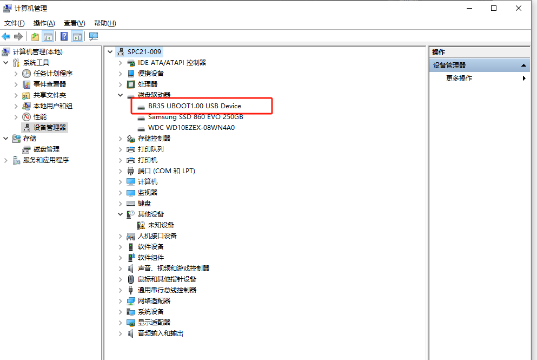Click the blue Help question mark icon
The image size is (537, 360).
tap(64, 36)
